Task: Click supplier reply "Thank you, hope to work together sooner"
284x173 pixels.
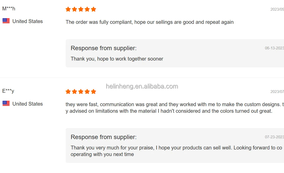Action: [x=117, y=59]
